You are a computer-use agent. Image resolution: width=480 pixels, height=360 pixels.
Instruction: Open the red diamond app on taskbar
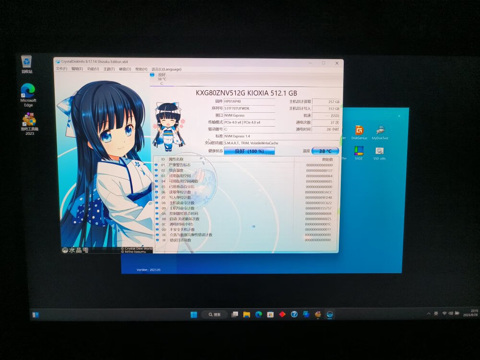coord(282,314)
